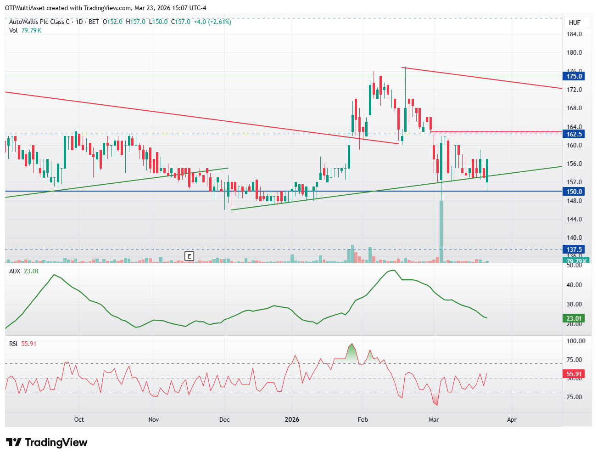Click the 164.0 price axis label
The width and height of the screenshot is (597, 458).
point(575,127)
